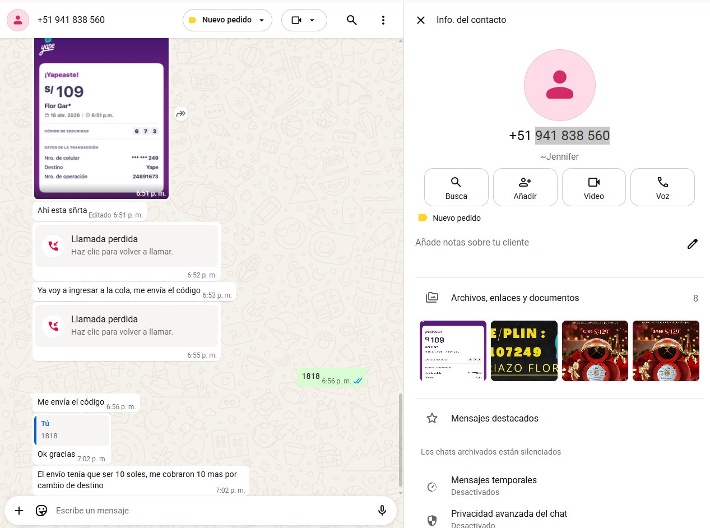Edit client notes with pencil icon

coord(693,244)
